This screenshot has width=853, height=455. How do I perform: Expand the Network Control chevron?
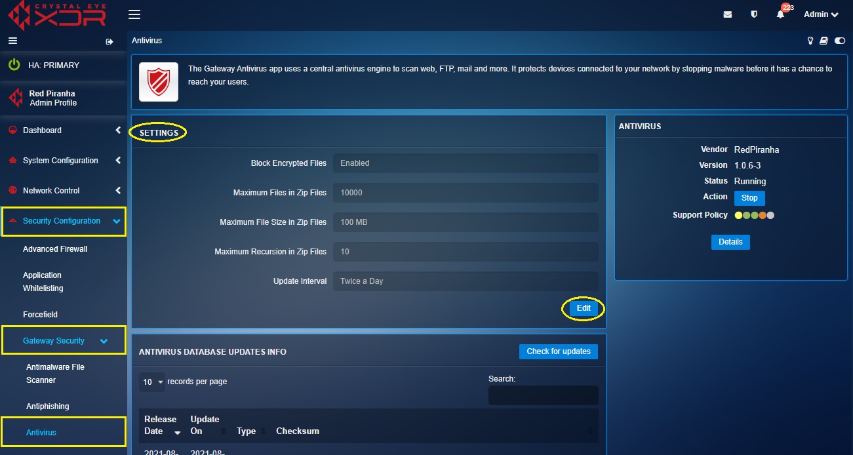tap(118, 191)
